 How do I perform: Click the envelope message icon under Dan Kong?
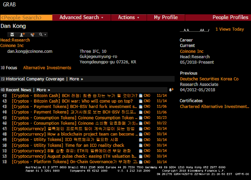(12, 34)
